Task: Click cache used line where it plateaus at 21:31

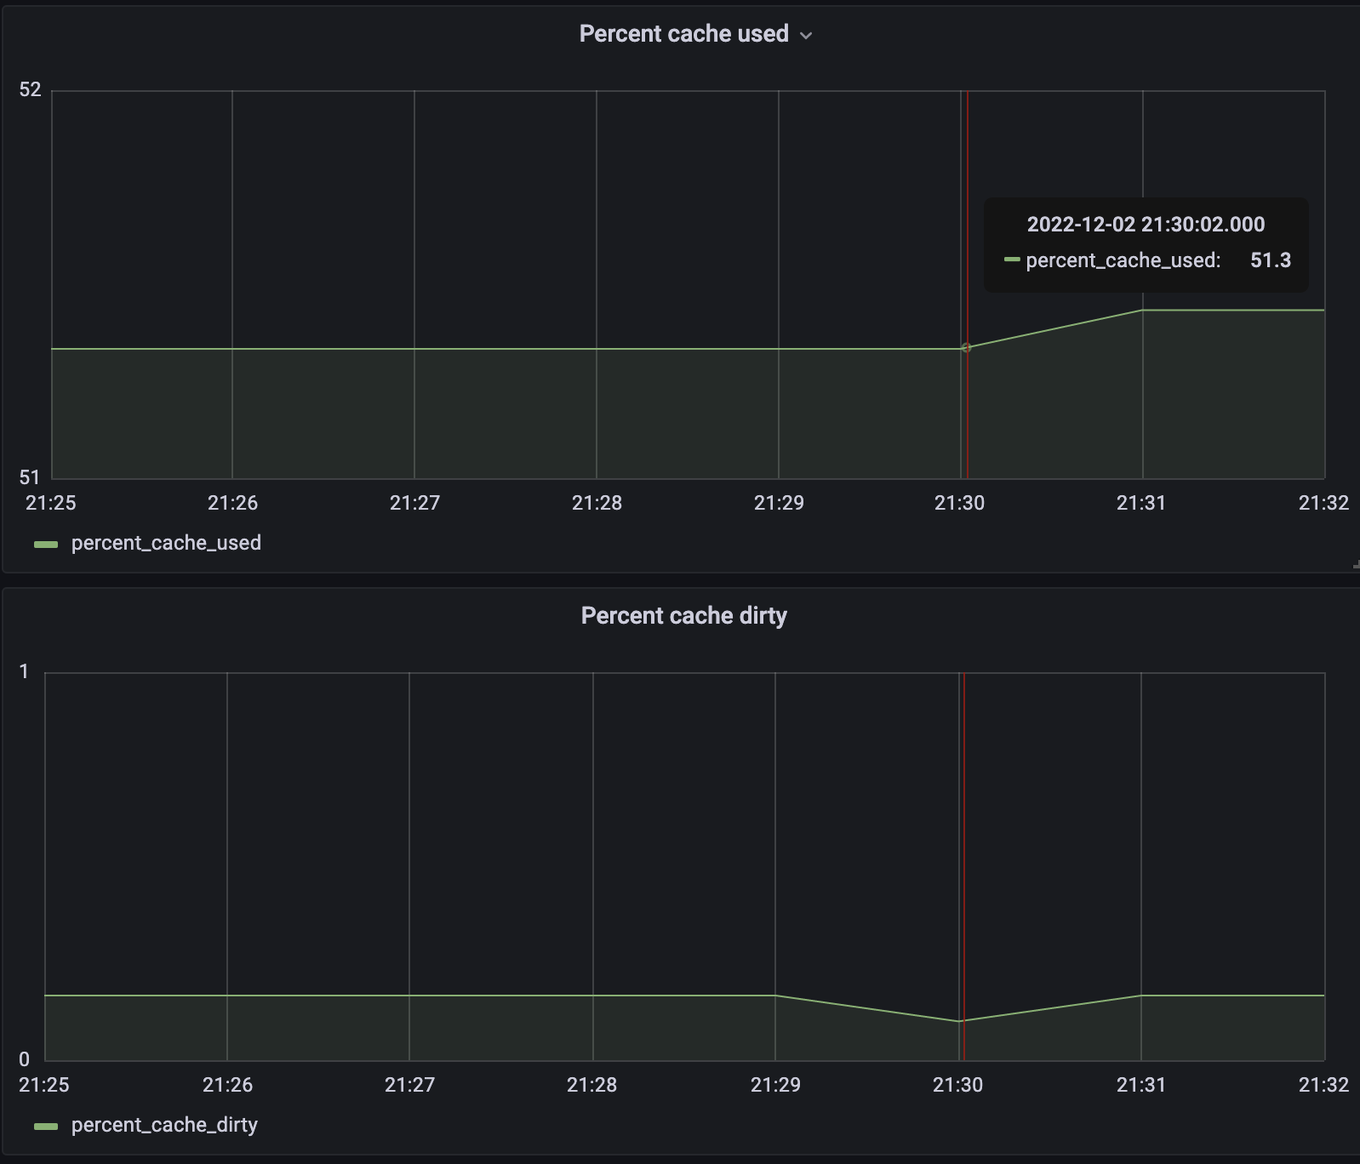Action: pos(1142,311)
